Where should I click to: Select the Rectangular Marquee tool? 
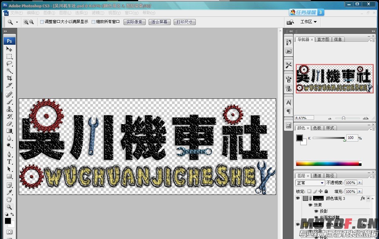coord(9,57)
